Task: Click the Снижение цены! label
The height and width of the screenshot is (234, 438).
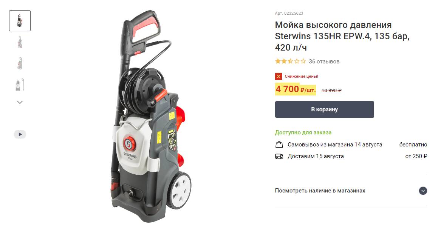Action: click(302, 76)
